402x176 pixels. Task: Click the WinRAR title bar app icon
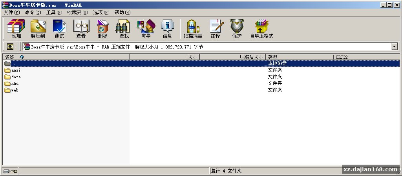coord(5,5)
